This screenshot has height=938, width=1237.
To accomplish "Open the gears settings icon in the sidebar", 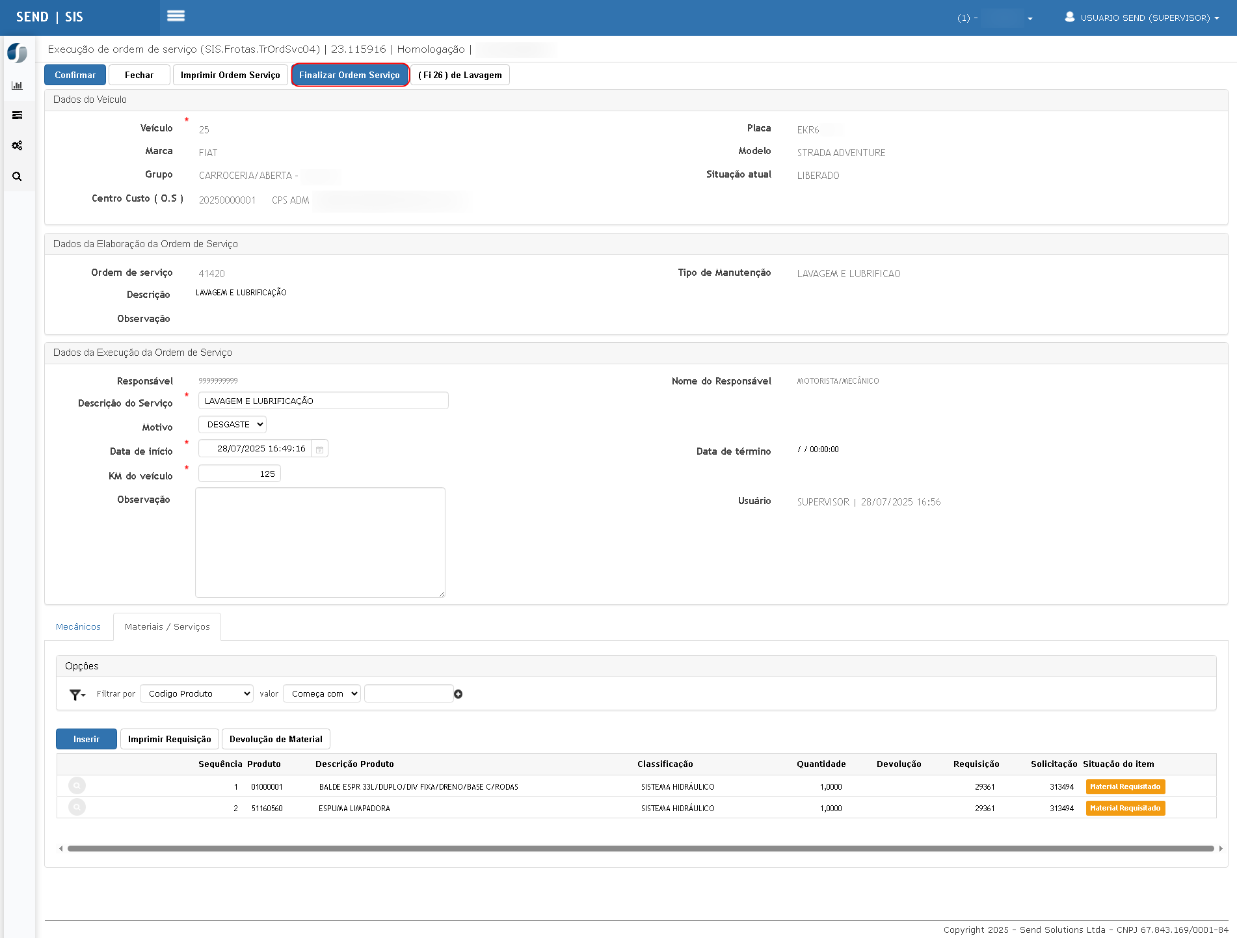I will [x=18, y=146].
